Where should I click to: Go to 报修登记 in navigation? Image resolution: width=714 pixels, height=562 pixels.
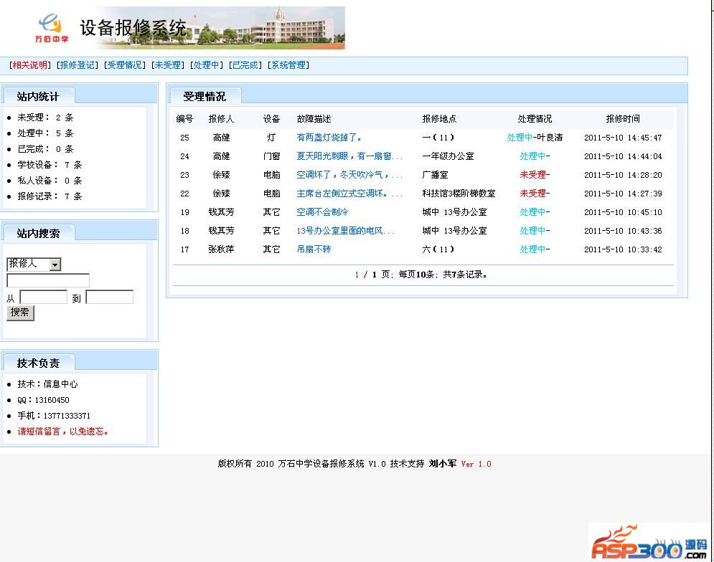pyautogui.click(x=77, y=65)
